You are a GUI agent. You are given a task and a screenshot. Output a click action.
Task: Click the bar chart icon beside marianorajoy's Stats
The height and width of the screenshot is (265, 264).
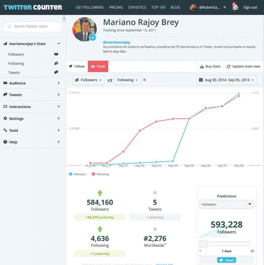pos(5,43)
